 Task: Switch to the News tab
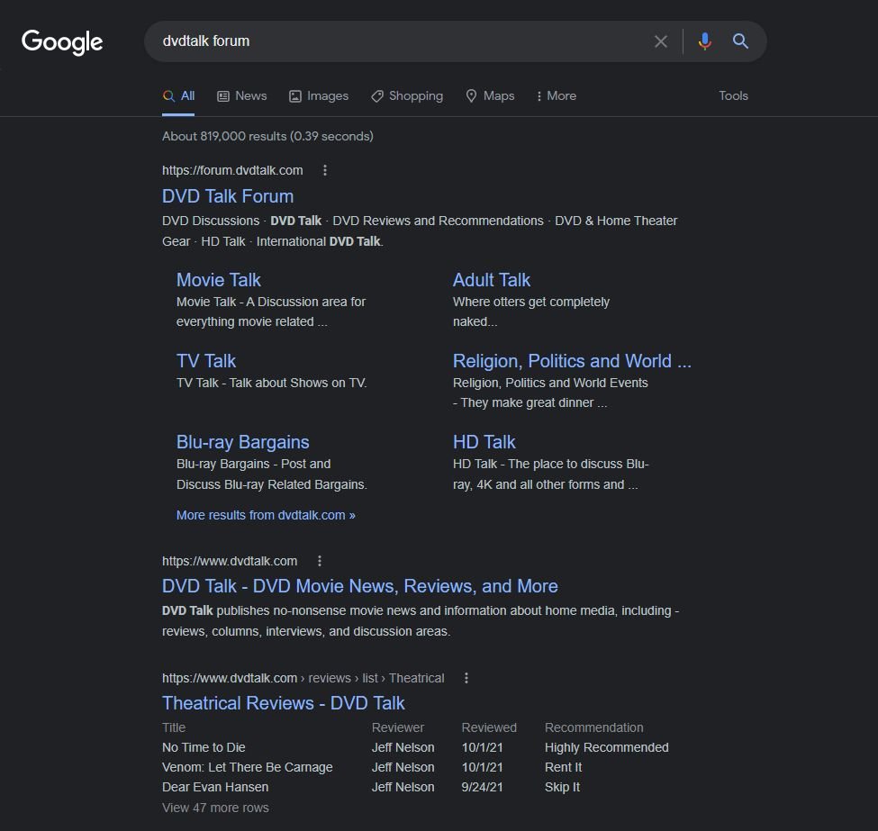coord(242,95)
